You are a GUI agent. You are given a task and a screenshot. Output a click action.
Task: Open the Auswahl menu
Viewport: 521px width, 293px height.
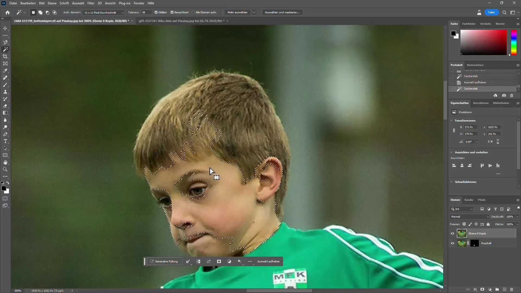tap(78, 3)
